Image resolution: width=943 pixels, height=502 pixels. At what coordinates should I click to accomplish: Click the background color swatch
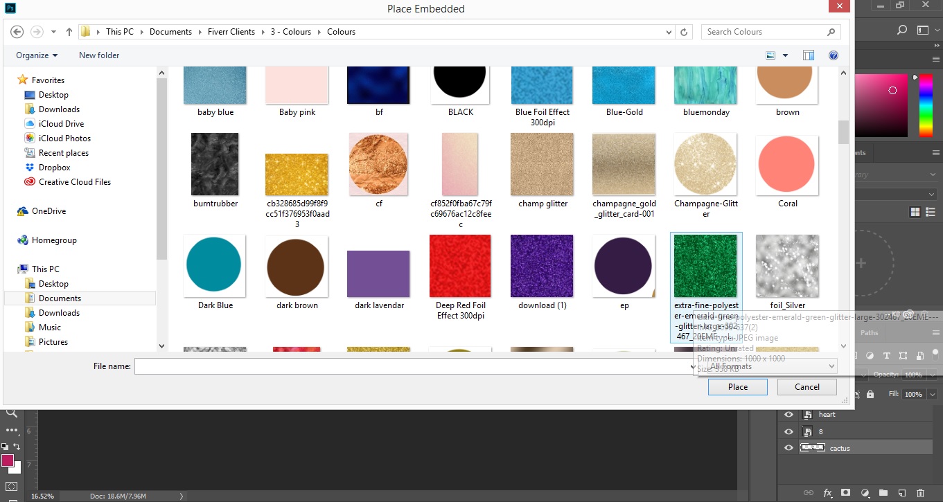pyautogui.click(x=15, y=469)
